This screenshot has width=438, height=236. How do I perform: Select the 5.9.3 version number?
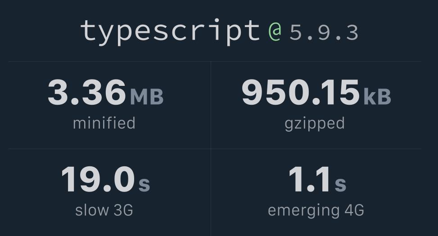(x=324, y=33)
